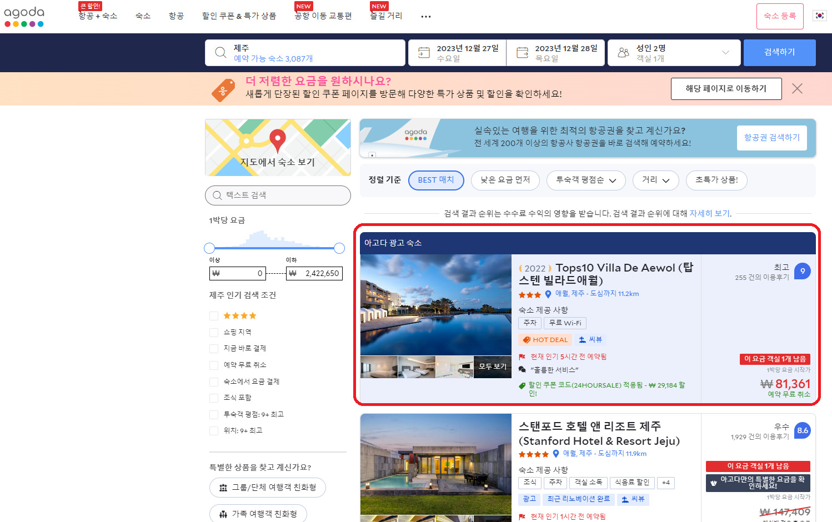
Task: Open the 숙소 menu item
Action: [143, 16]
